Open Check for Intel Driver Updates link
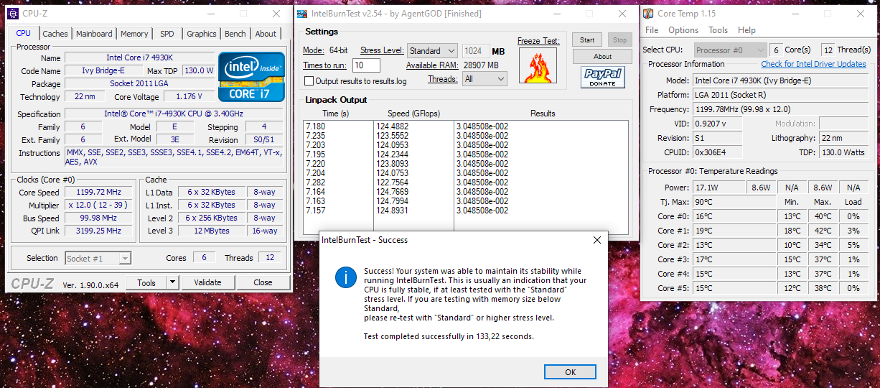 click(813, 64)
